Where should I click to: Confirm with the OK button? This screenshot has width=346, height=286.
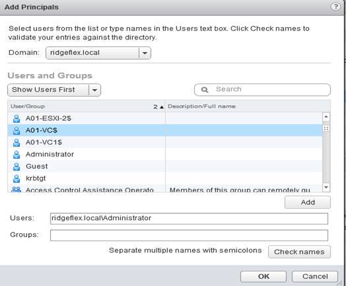click(263, 276)
